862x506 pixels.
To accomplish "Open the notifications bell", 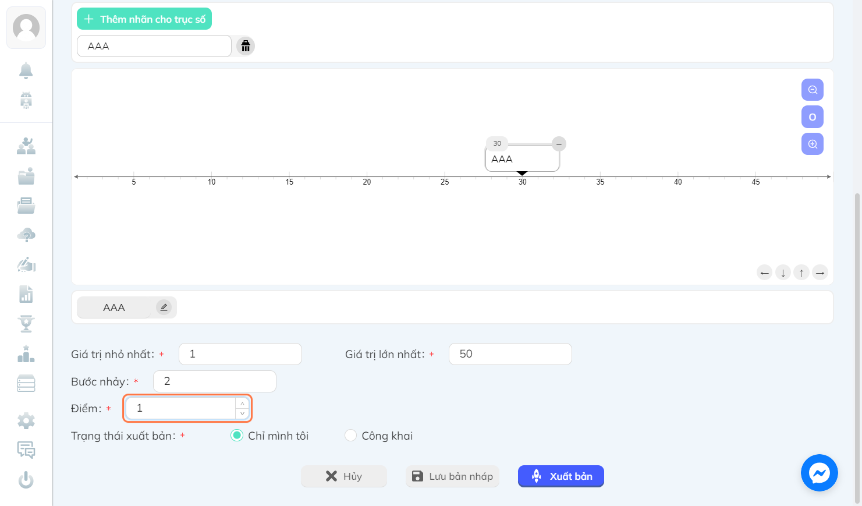I will click(x=26, y=70).
